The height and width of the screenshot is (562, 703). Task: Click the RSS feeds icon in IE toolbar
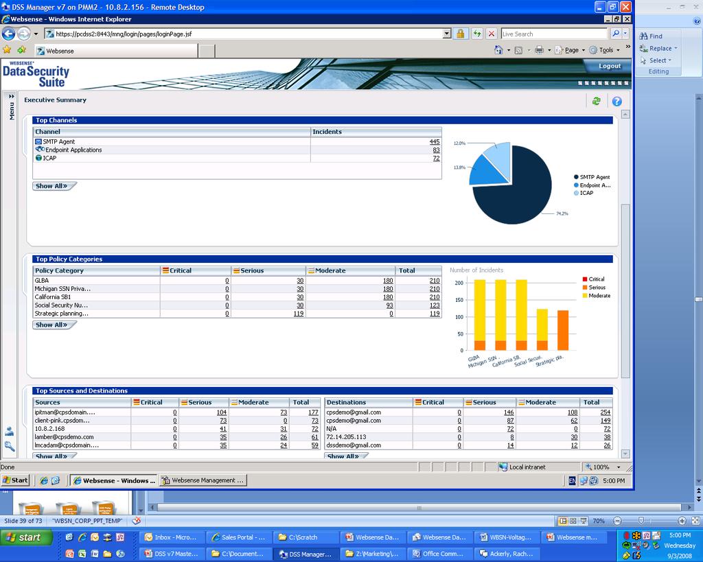click(518, 50)
